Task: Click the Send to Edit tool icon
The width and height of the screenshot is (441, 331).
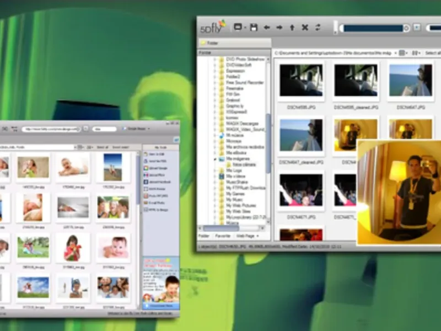Action: (x=146, y=154)
